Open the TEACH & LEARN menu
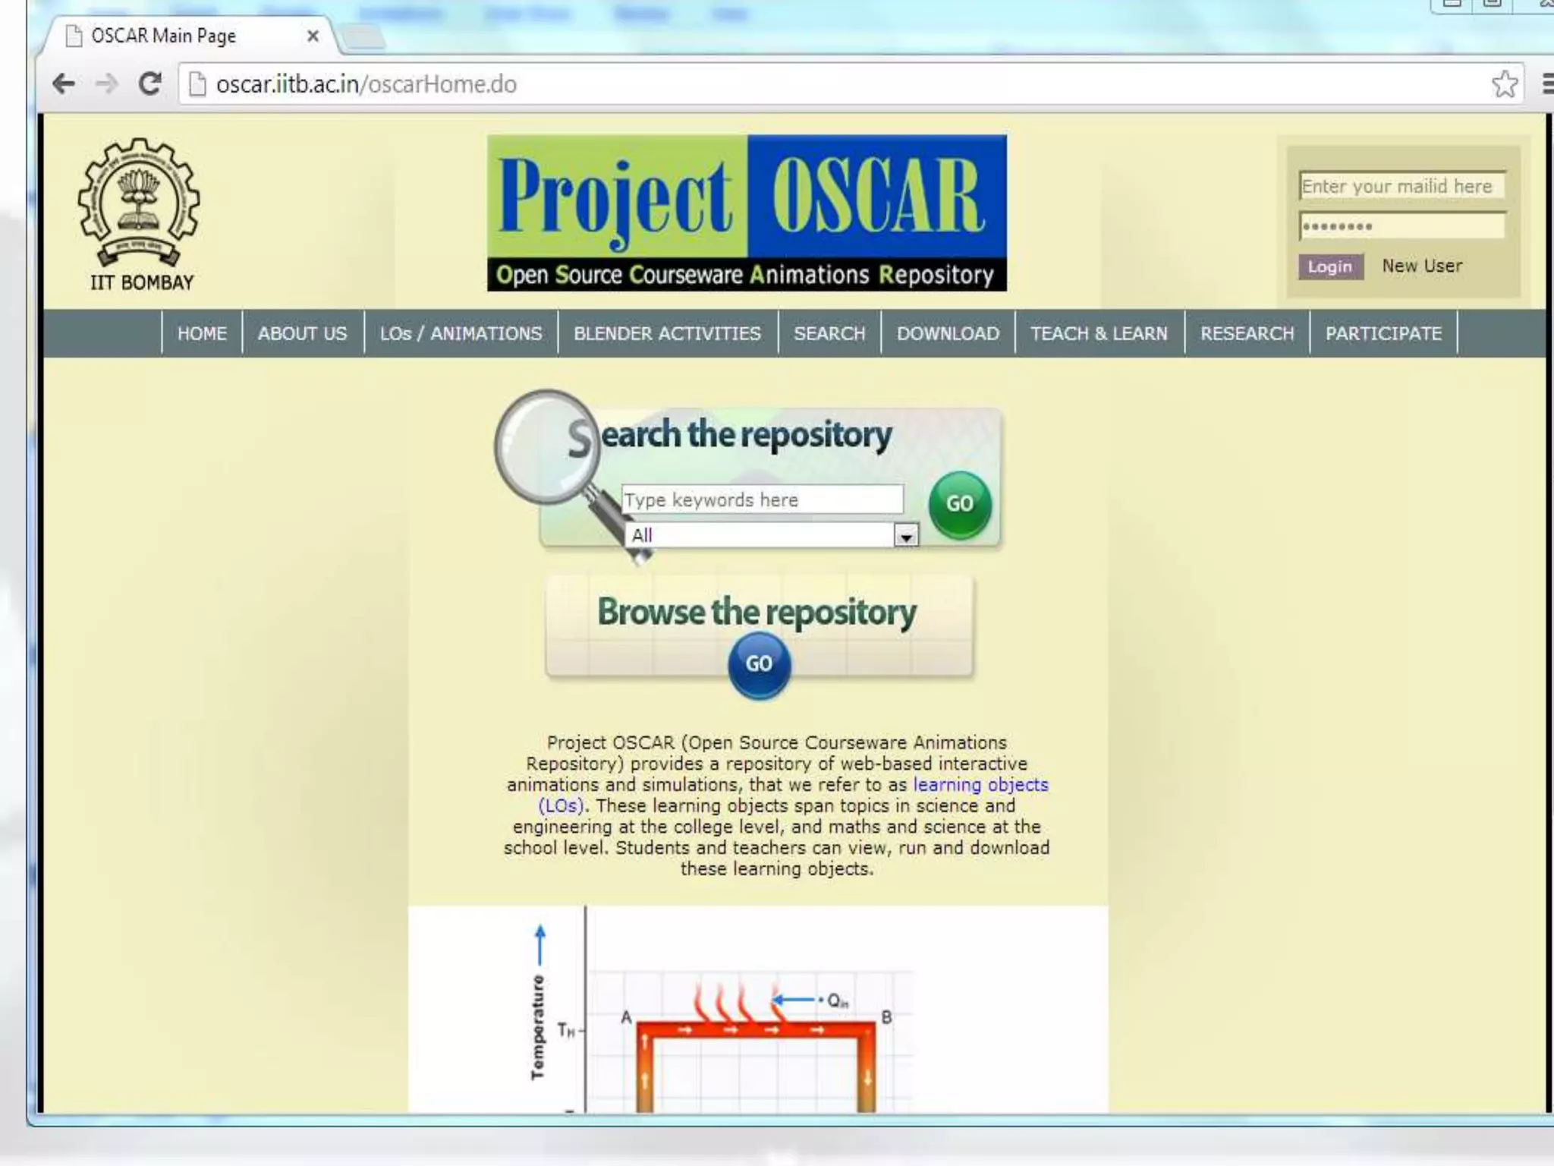This screenshot has height=1166, width=1554. (x=1099, y=333)
